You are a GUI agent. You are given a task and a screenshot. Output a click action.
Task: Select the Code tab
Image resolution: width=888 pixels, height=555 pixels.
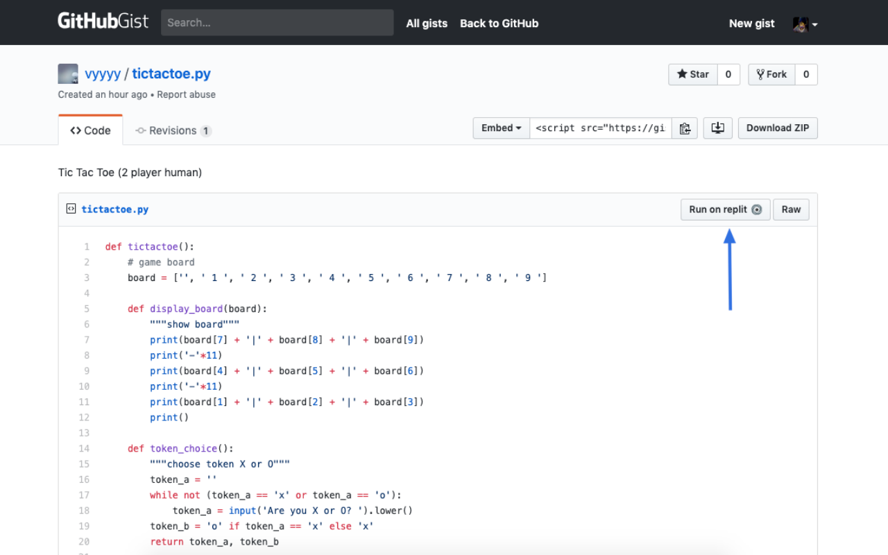90,130
